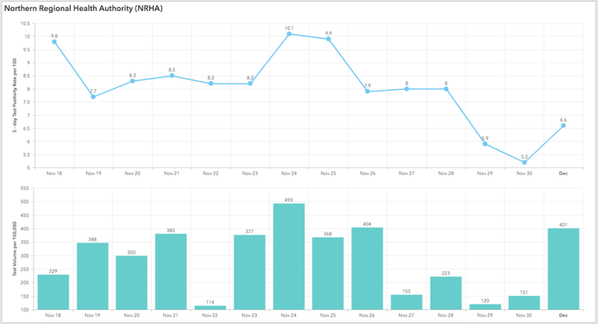Click the Nov 24 peak point 10.1
The width and height of the screenshot is (598, 324).
[289, 34]
